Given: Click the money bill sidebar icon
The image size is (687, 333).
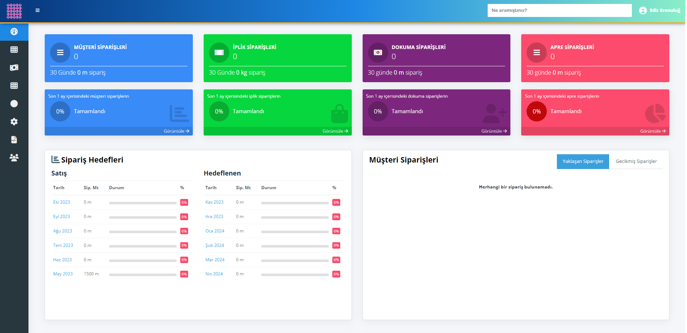Looking at the screenshot, I should click(14, 68).
